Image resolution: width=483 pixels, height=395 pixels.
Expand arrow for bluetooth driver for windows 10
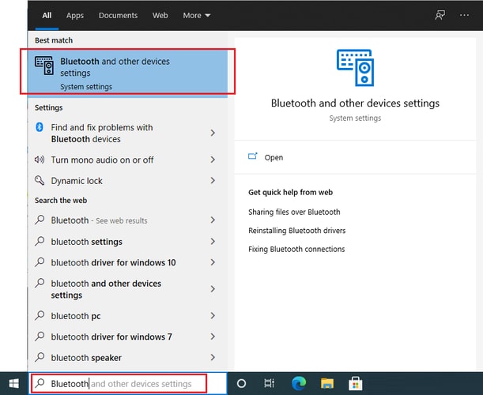coord(213,262)
